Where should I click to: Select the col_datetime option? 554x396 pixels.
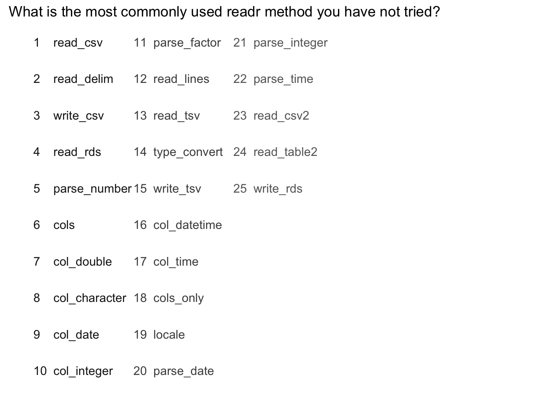188,225
